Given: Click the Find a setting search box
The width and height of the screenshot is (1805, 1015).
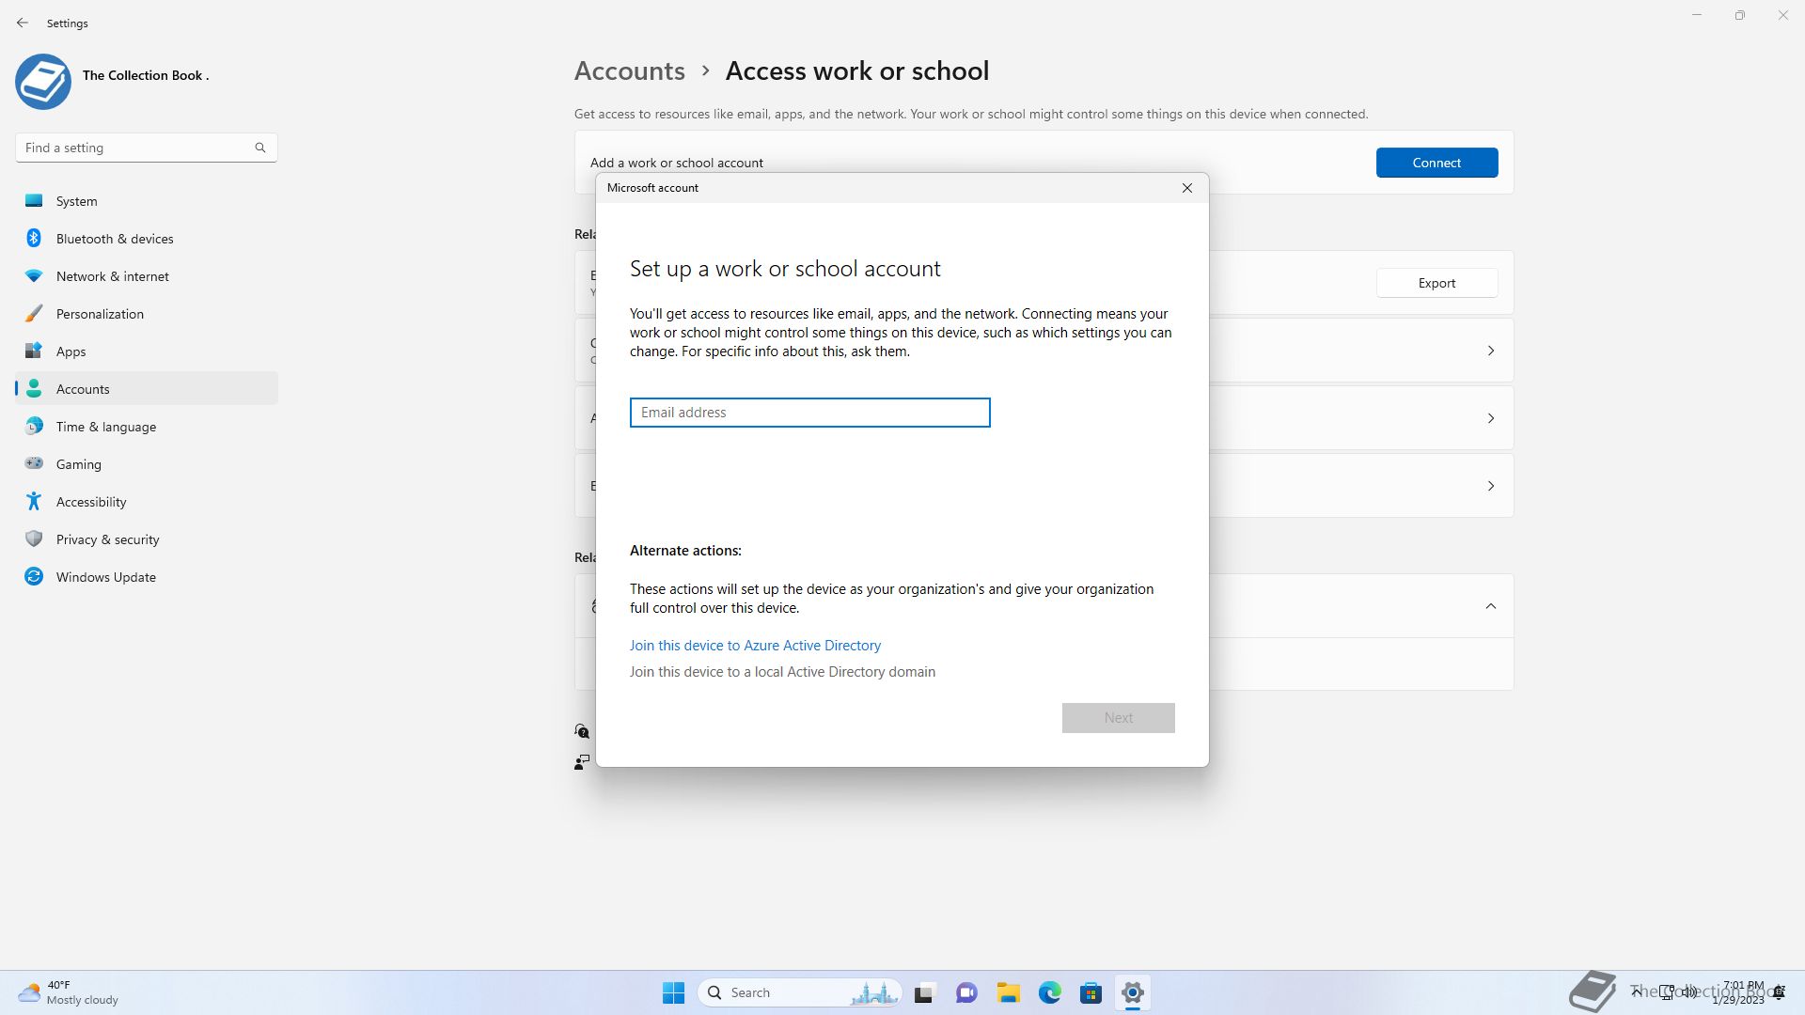Looking at the screenshot, I should coord(147,148).
